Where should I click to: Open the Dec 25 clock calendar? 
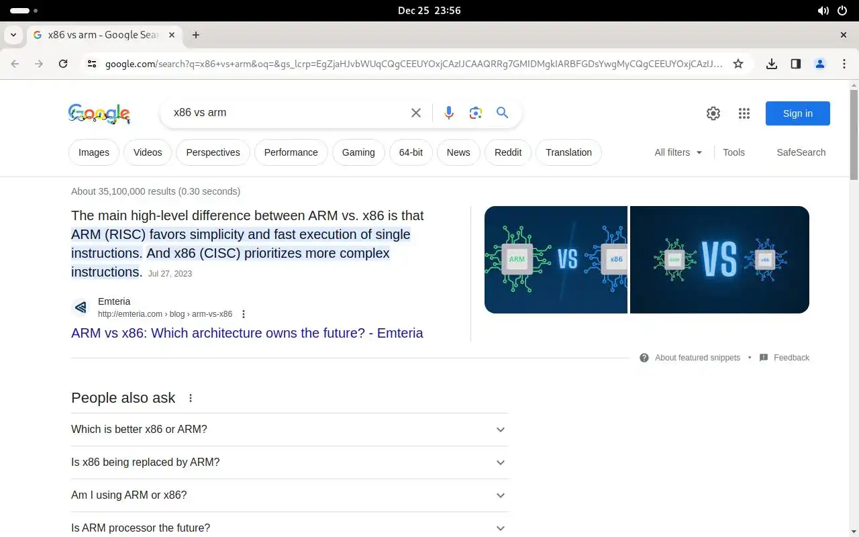tap(429, 11)
